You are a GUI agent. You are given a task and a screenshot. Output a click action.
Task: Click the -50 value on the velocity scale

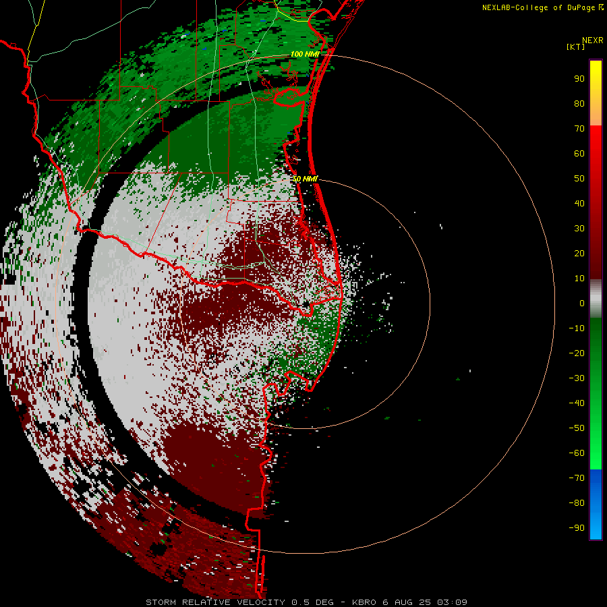pos(577,428)
